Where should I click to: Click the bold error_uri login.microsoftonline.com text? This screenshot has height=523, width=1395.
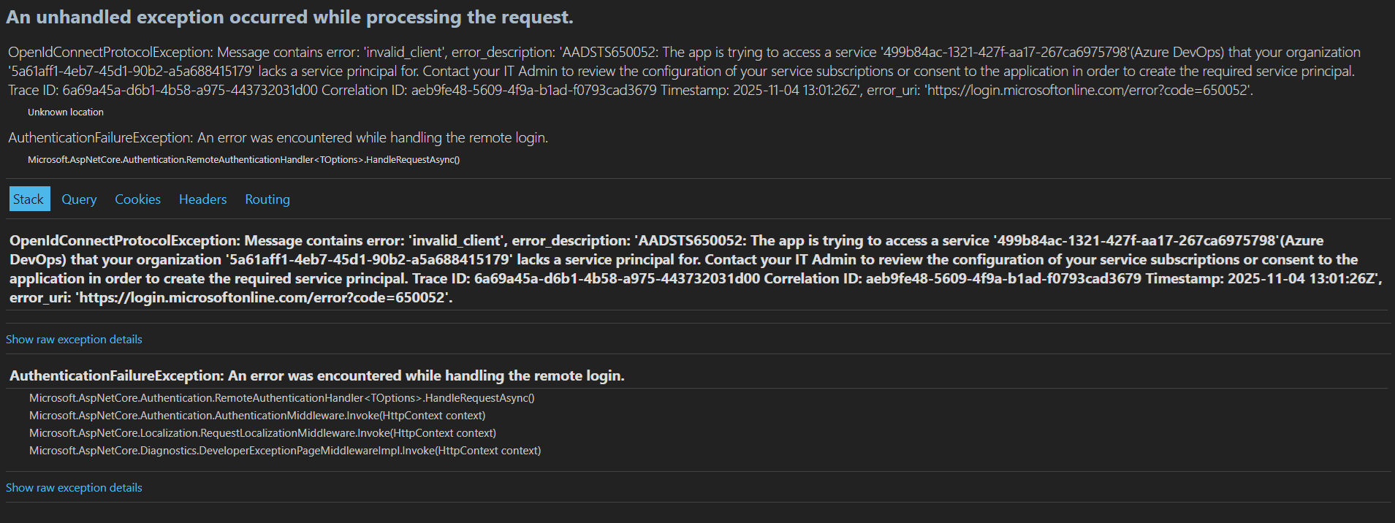[x=263, y=298]
